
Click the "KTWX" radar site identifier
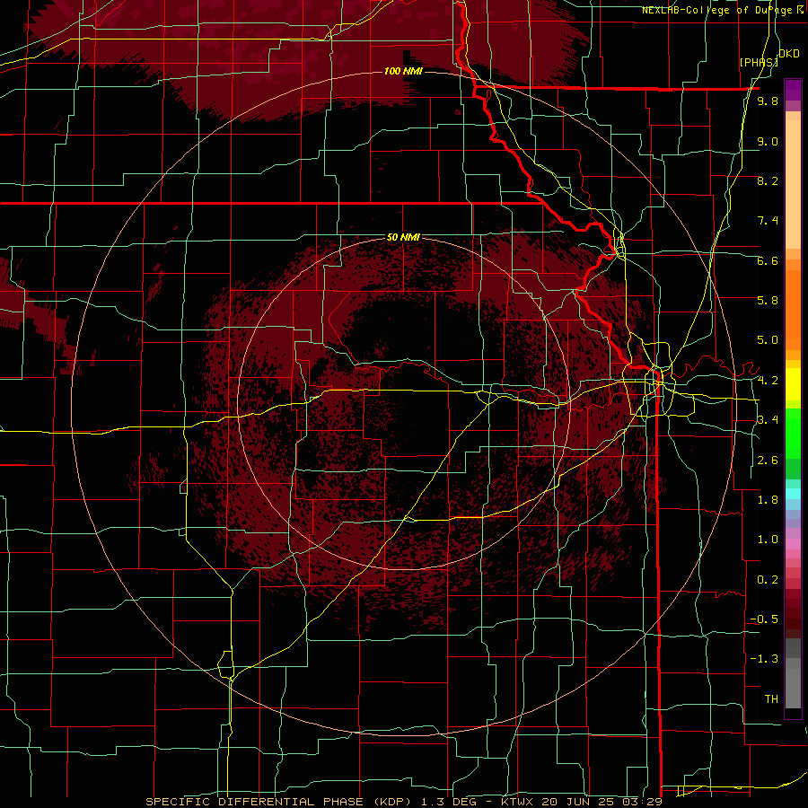[518, 802]
